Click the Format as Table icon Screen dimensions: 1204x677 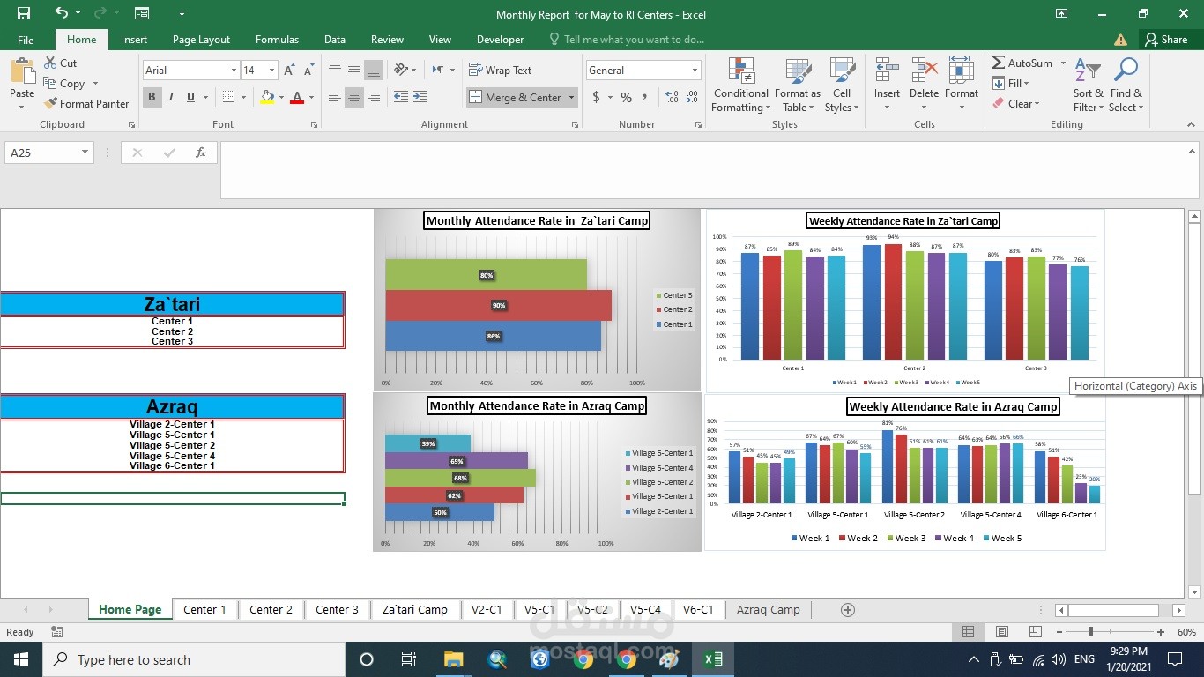pyautogui.click(x=798, y=71)
